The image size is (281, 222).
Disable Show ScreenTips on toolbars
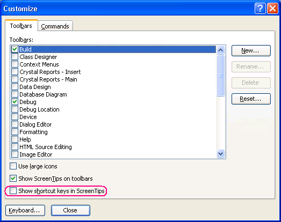13,179
